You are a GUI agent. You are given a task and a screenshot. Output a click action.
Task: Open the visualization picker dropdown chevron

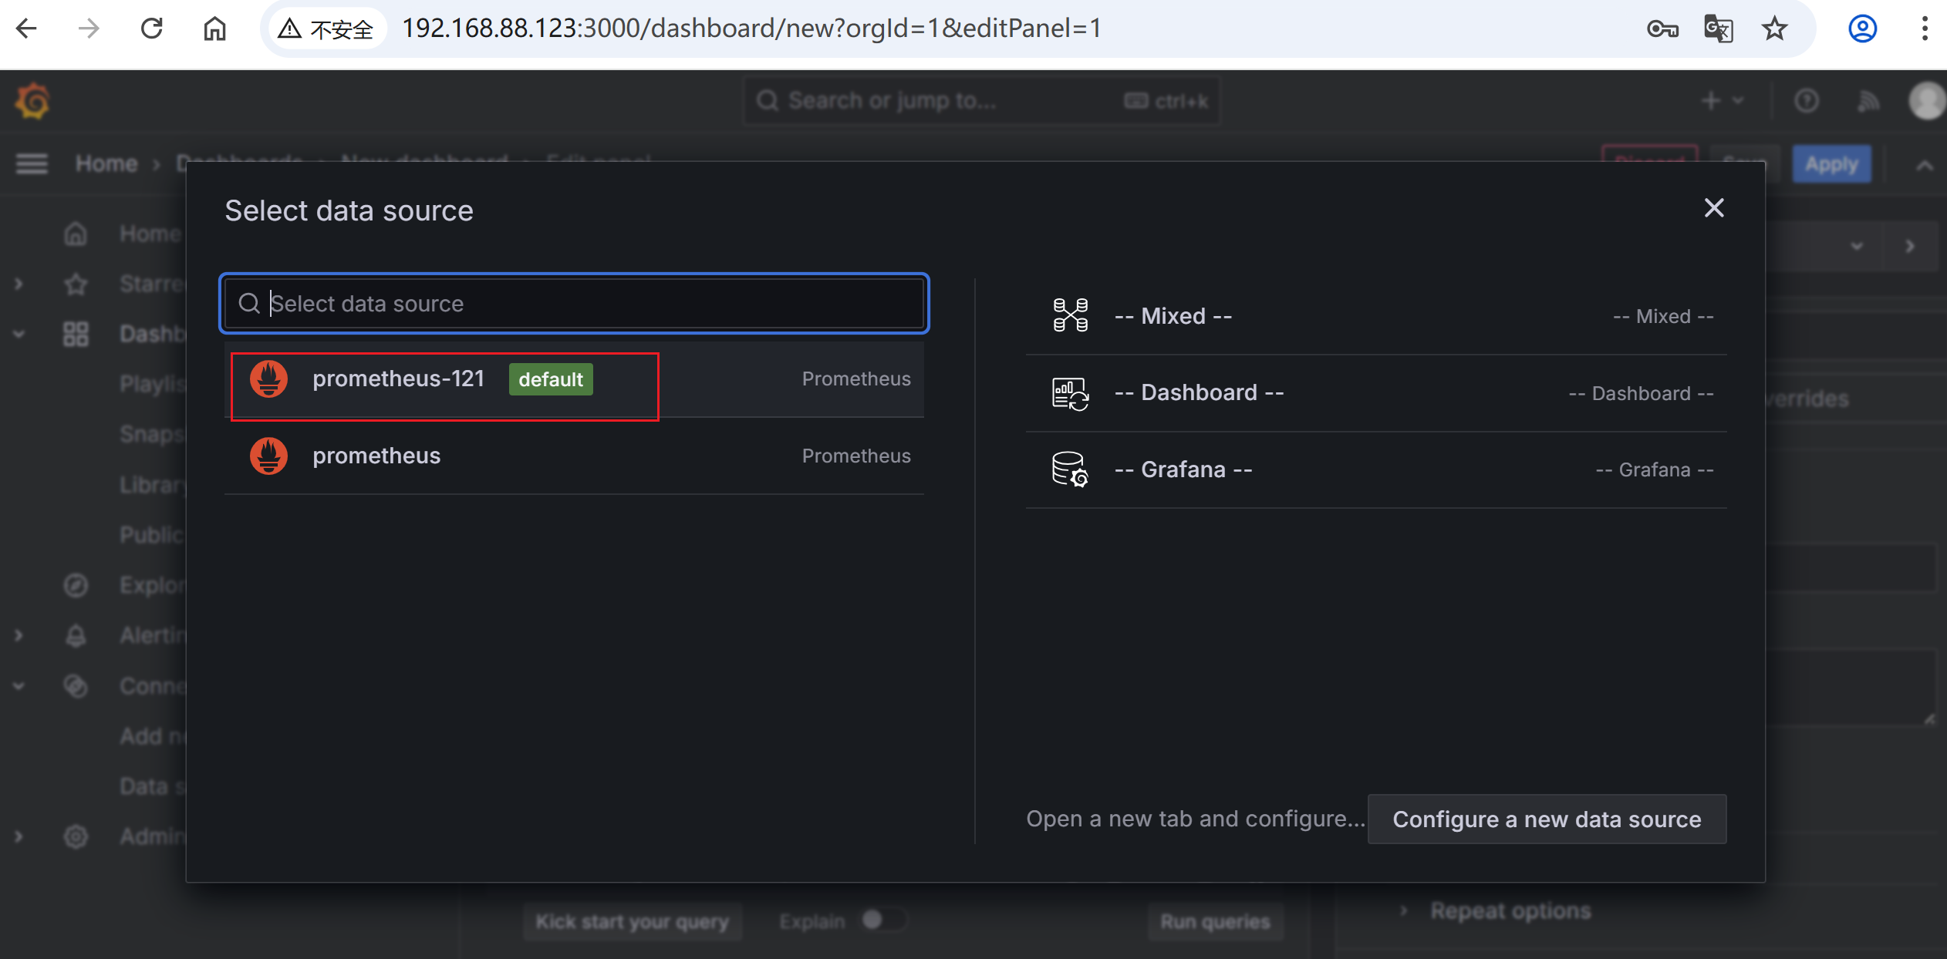(x=1856, y=247)
